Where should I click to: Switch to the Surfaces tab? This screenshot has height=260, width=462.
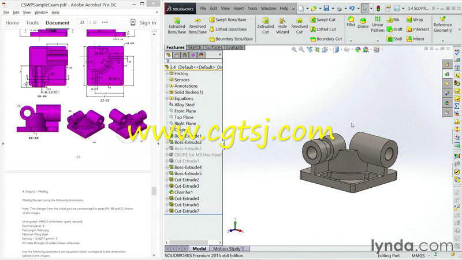pos(214,47)
